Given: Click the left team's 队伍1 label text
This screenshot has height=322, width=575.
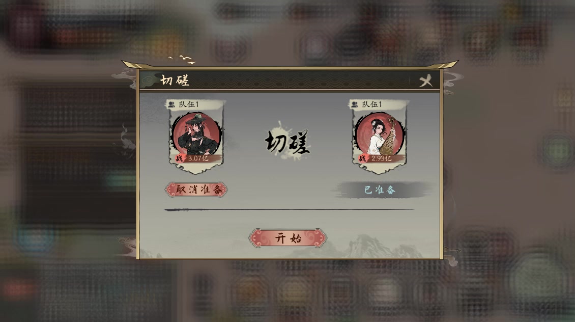Looking at the screenshot, I should [x=189, y=104].
